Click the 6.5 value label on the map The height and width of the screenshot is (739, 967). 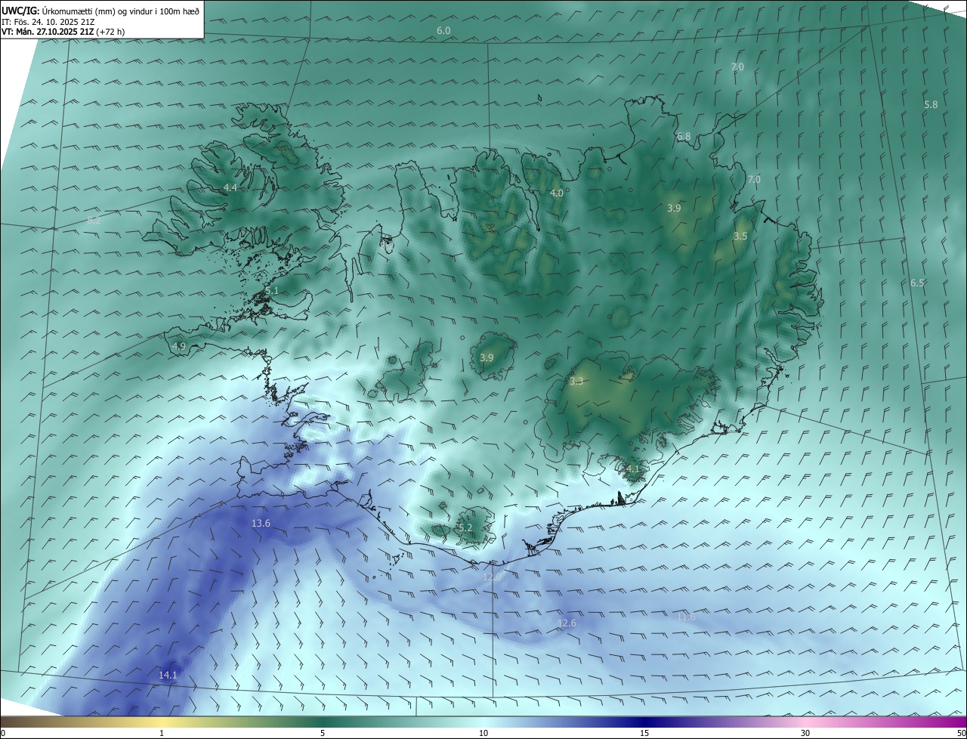(917, 283)
